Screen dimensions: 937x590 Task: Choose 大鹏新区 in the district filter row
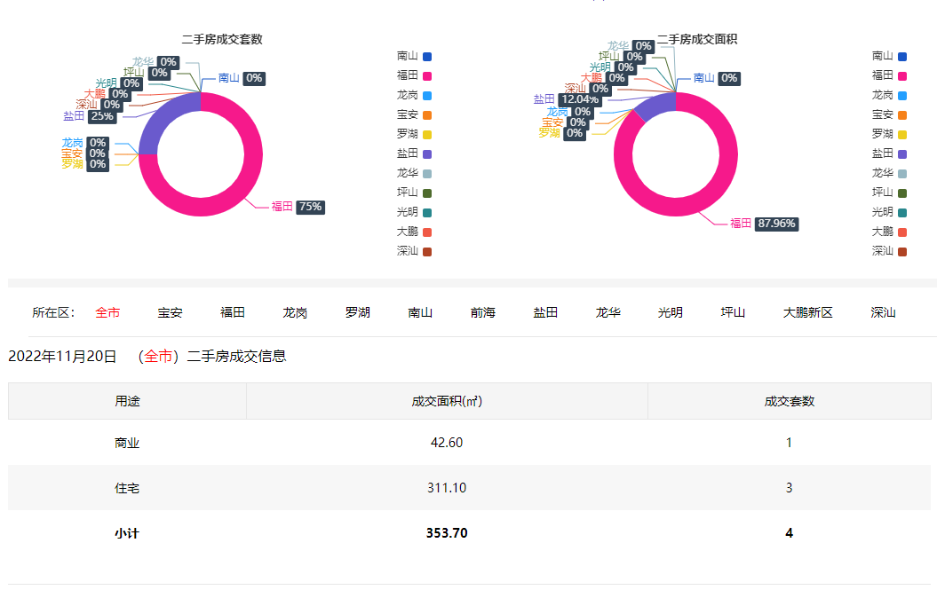click(x=807, y=312)
